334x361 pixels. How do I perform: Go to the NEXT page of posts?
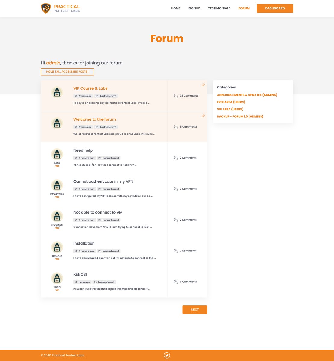click(195, 310)
